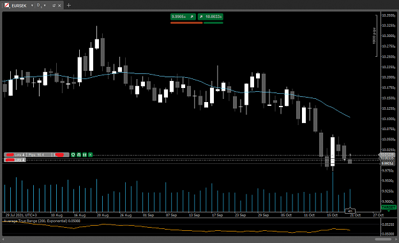Detach the chart with the detach icon
This screenshot has width=399, height=243.
click(54, 6)
